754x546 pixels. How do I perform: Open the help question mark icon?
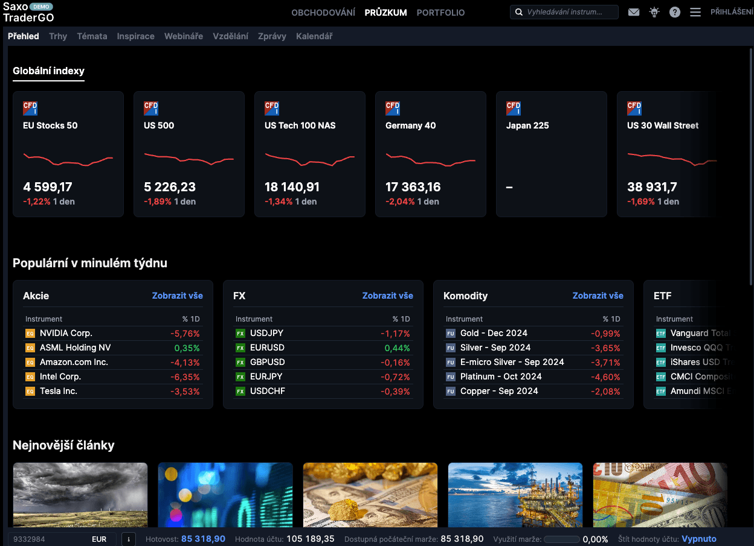coord(675,12)
